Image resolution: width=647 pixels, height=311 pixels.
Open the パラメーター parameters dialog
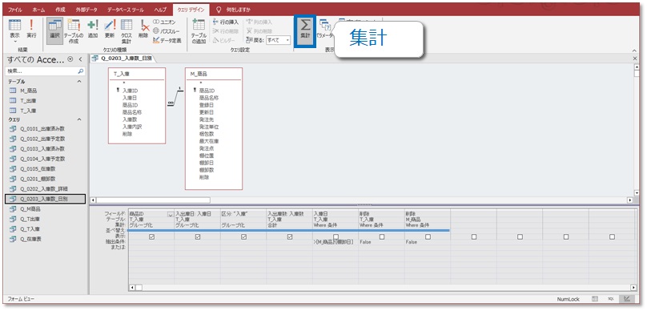click(325, 29)
